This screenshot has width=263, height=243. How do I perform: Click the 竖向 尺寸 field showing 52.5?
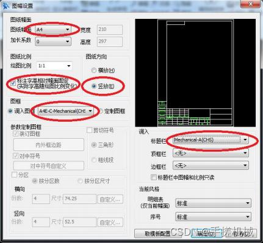[79, 222]
